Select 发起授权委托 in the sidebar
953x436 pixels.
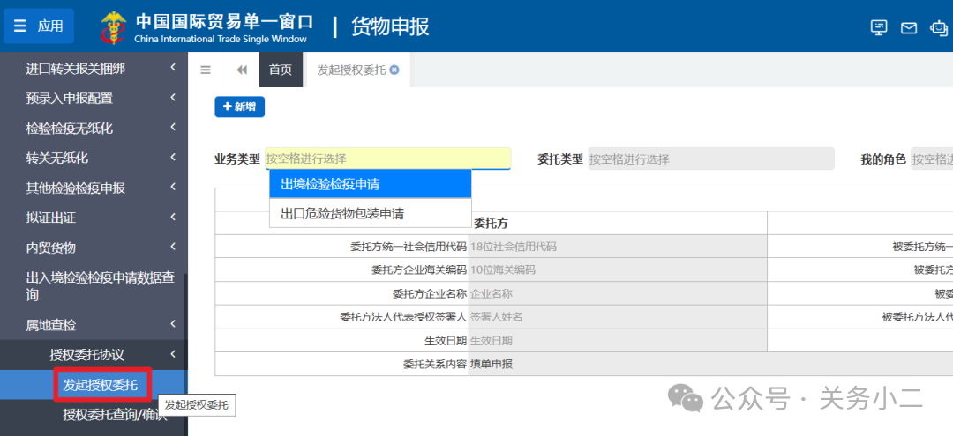click(x=100, y=385)
